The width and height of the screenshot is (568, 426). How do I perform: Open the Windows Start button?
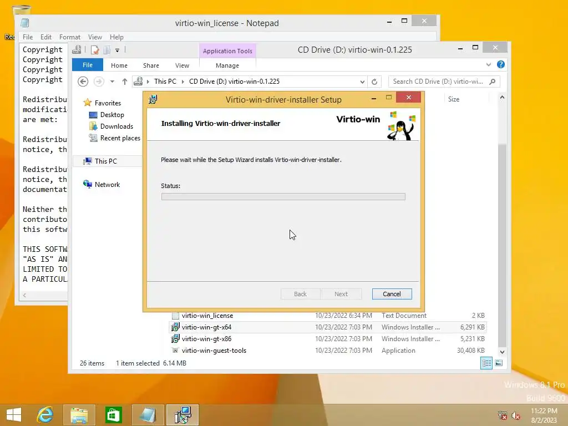point(14,415)
